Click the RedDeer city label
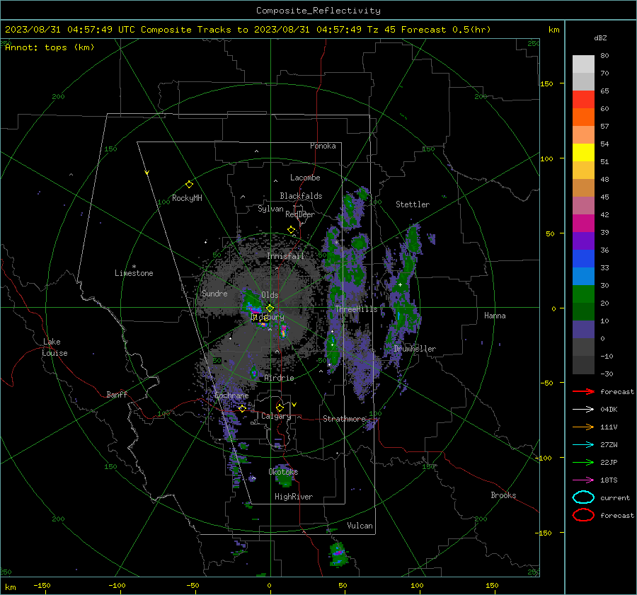The height and width of the screenshot is (595, 637). point(300,214)
